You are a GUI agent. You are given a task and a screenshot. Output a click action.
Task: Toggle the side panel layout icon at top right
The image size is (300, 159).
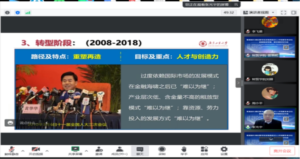coord(294,13)
